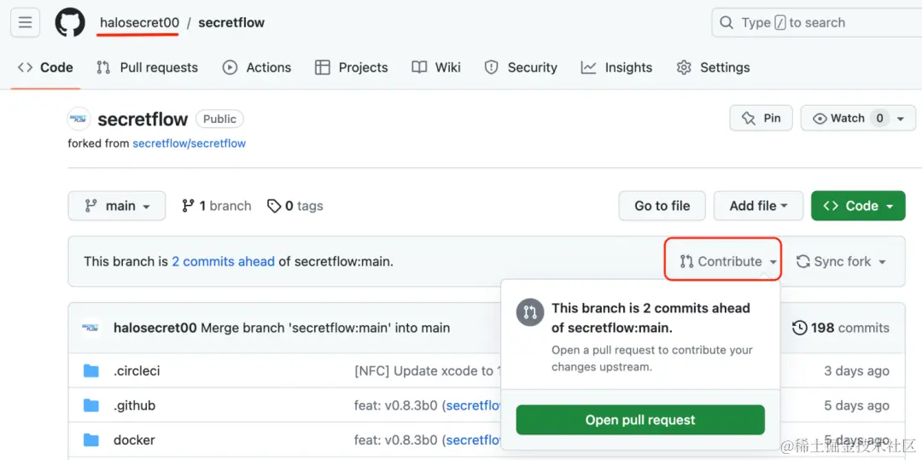Click the Watch button
The height and width of the screenshot is (460, 922).
pyautogui.click(x=847, y=118)
